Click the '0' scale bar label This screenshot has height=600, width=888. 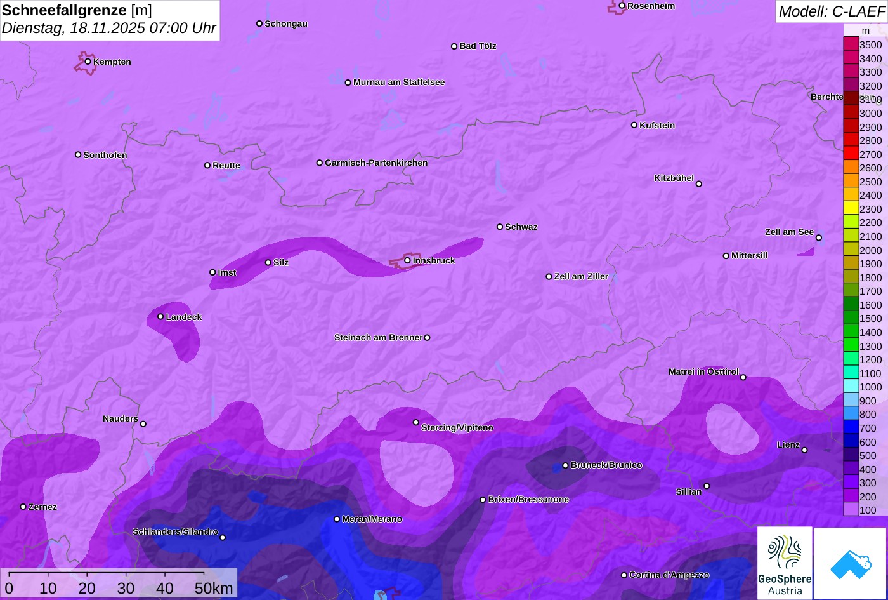pos(9,589)
